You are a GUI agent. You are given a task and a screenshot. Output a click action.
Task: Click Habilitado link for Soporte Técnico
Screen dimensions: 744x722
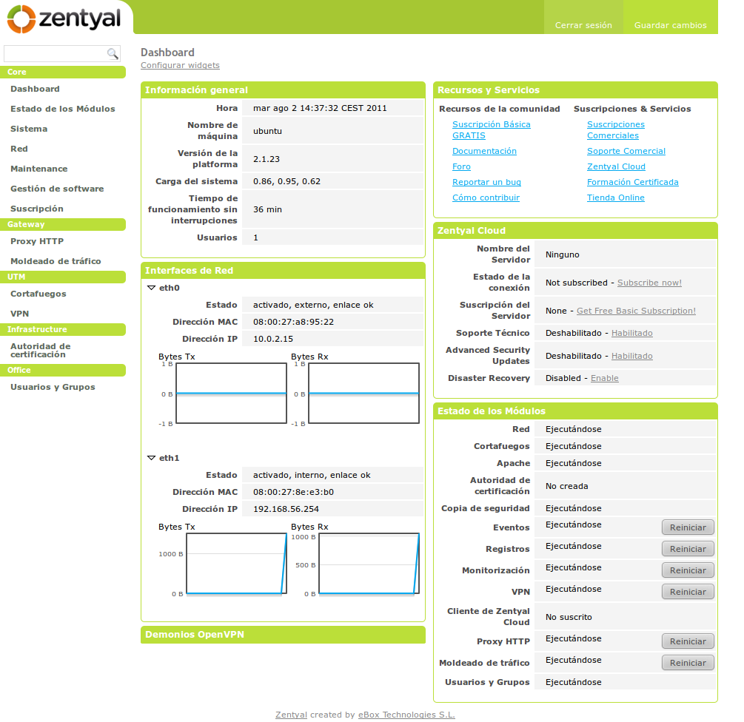632,333
